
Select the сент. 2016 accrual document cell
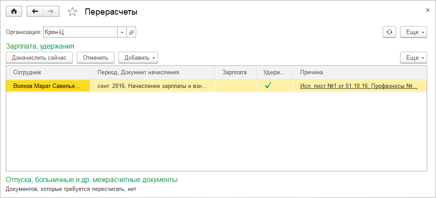click(152, 86)
